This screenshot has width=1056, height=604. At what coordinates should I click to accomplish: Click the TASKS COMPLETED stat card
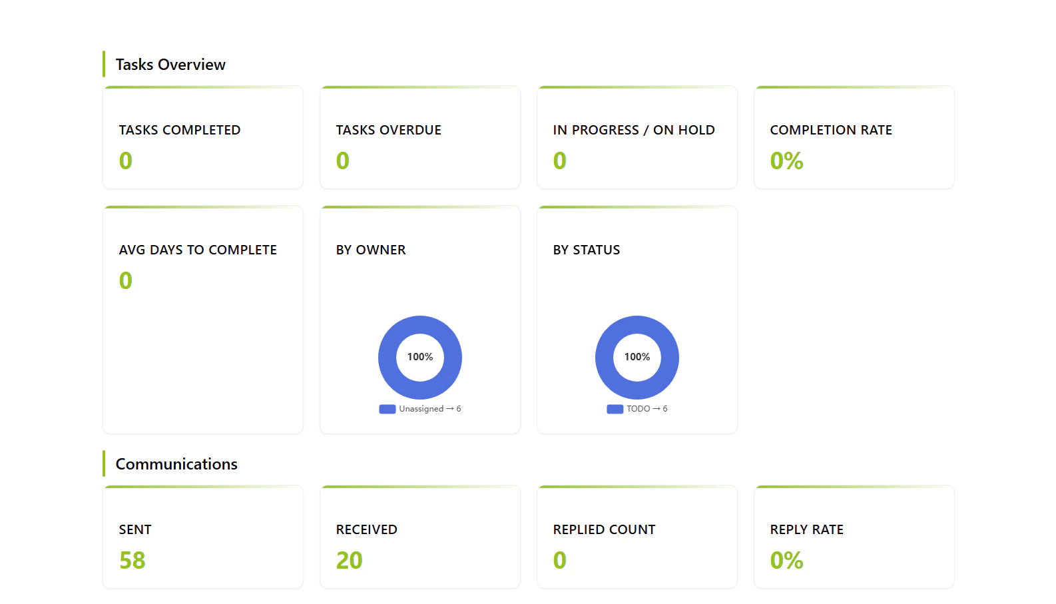click(202, 137)
